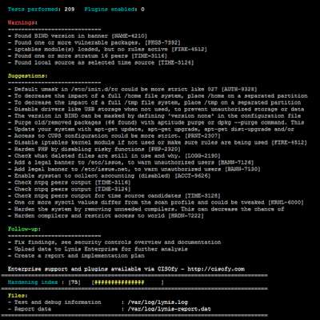320x320 pixels.
Task: Select the /var/log/lynis-report.dat path
Action: pos(169,309)
